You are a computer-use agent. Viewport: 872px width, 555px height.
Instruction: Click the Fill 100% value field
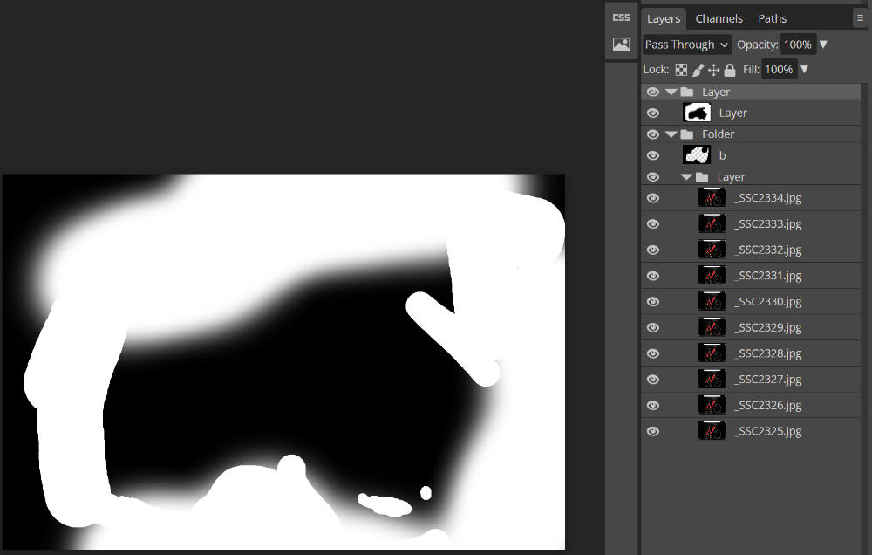click(x=779, y=70)
